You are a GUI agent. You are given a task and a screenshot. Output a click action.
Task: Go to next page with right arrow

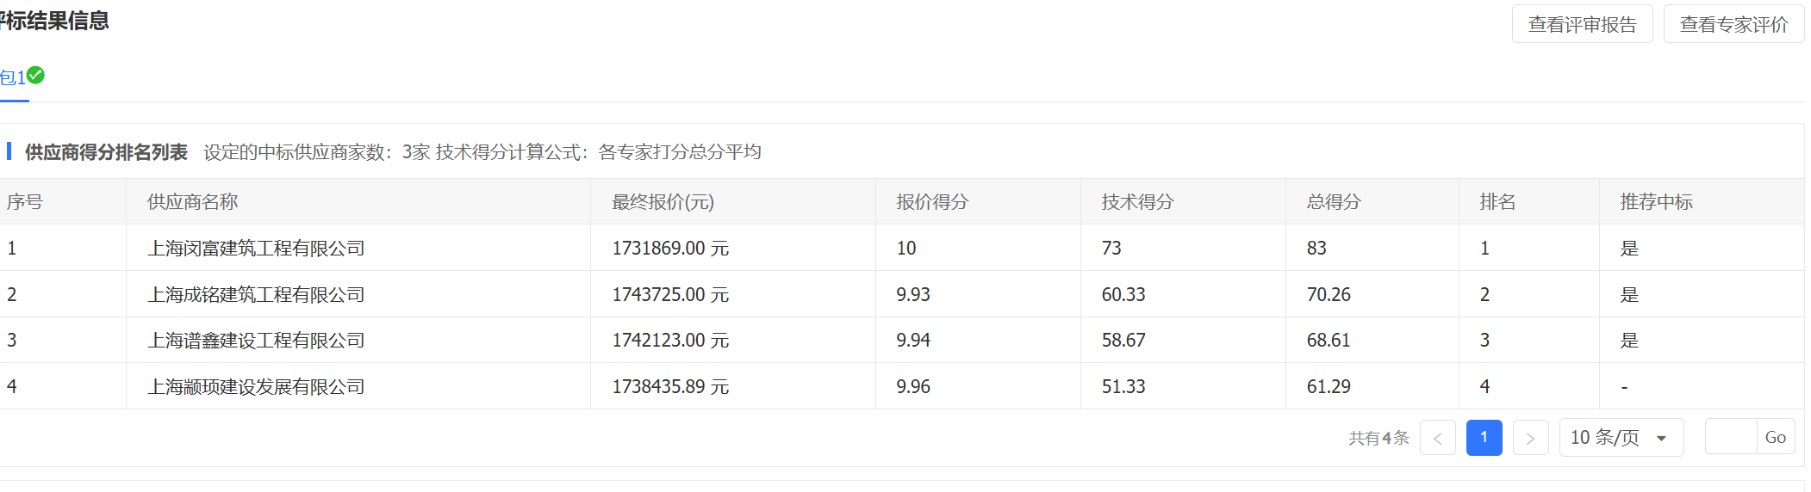(x=1530, y=438)
